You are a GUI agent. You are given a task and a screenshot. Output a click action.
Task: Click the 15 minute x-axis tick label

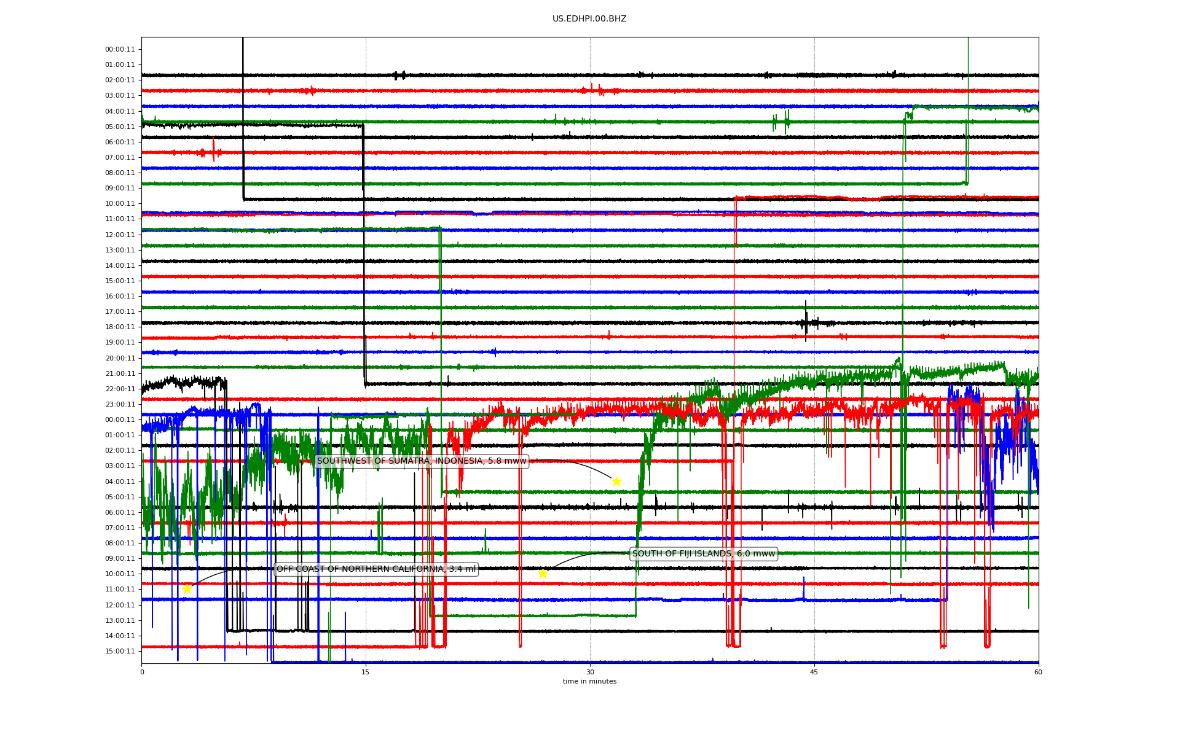pos(366,672)
